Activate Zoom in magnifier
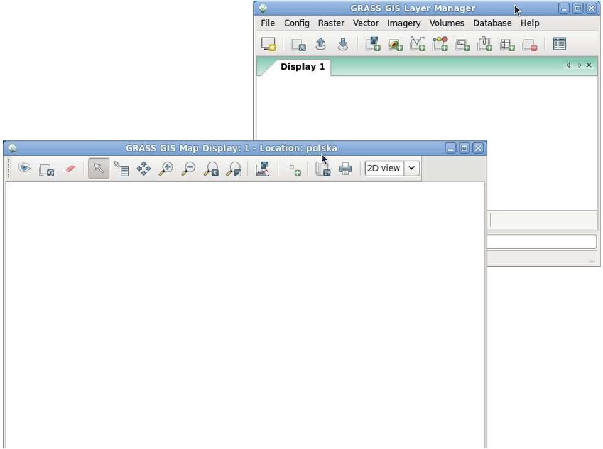Image resolution: width=603 pixels, height=449 pixels. (166, 169)
